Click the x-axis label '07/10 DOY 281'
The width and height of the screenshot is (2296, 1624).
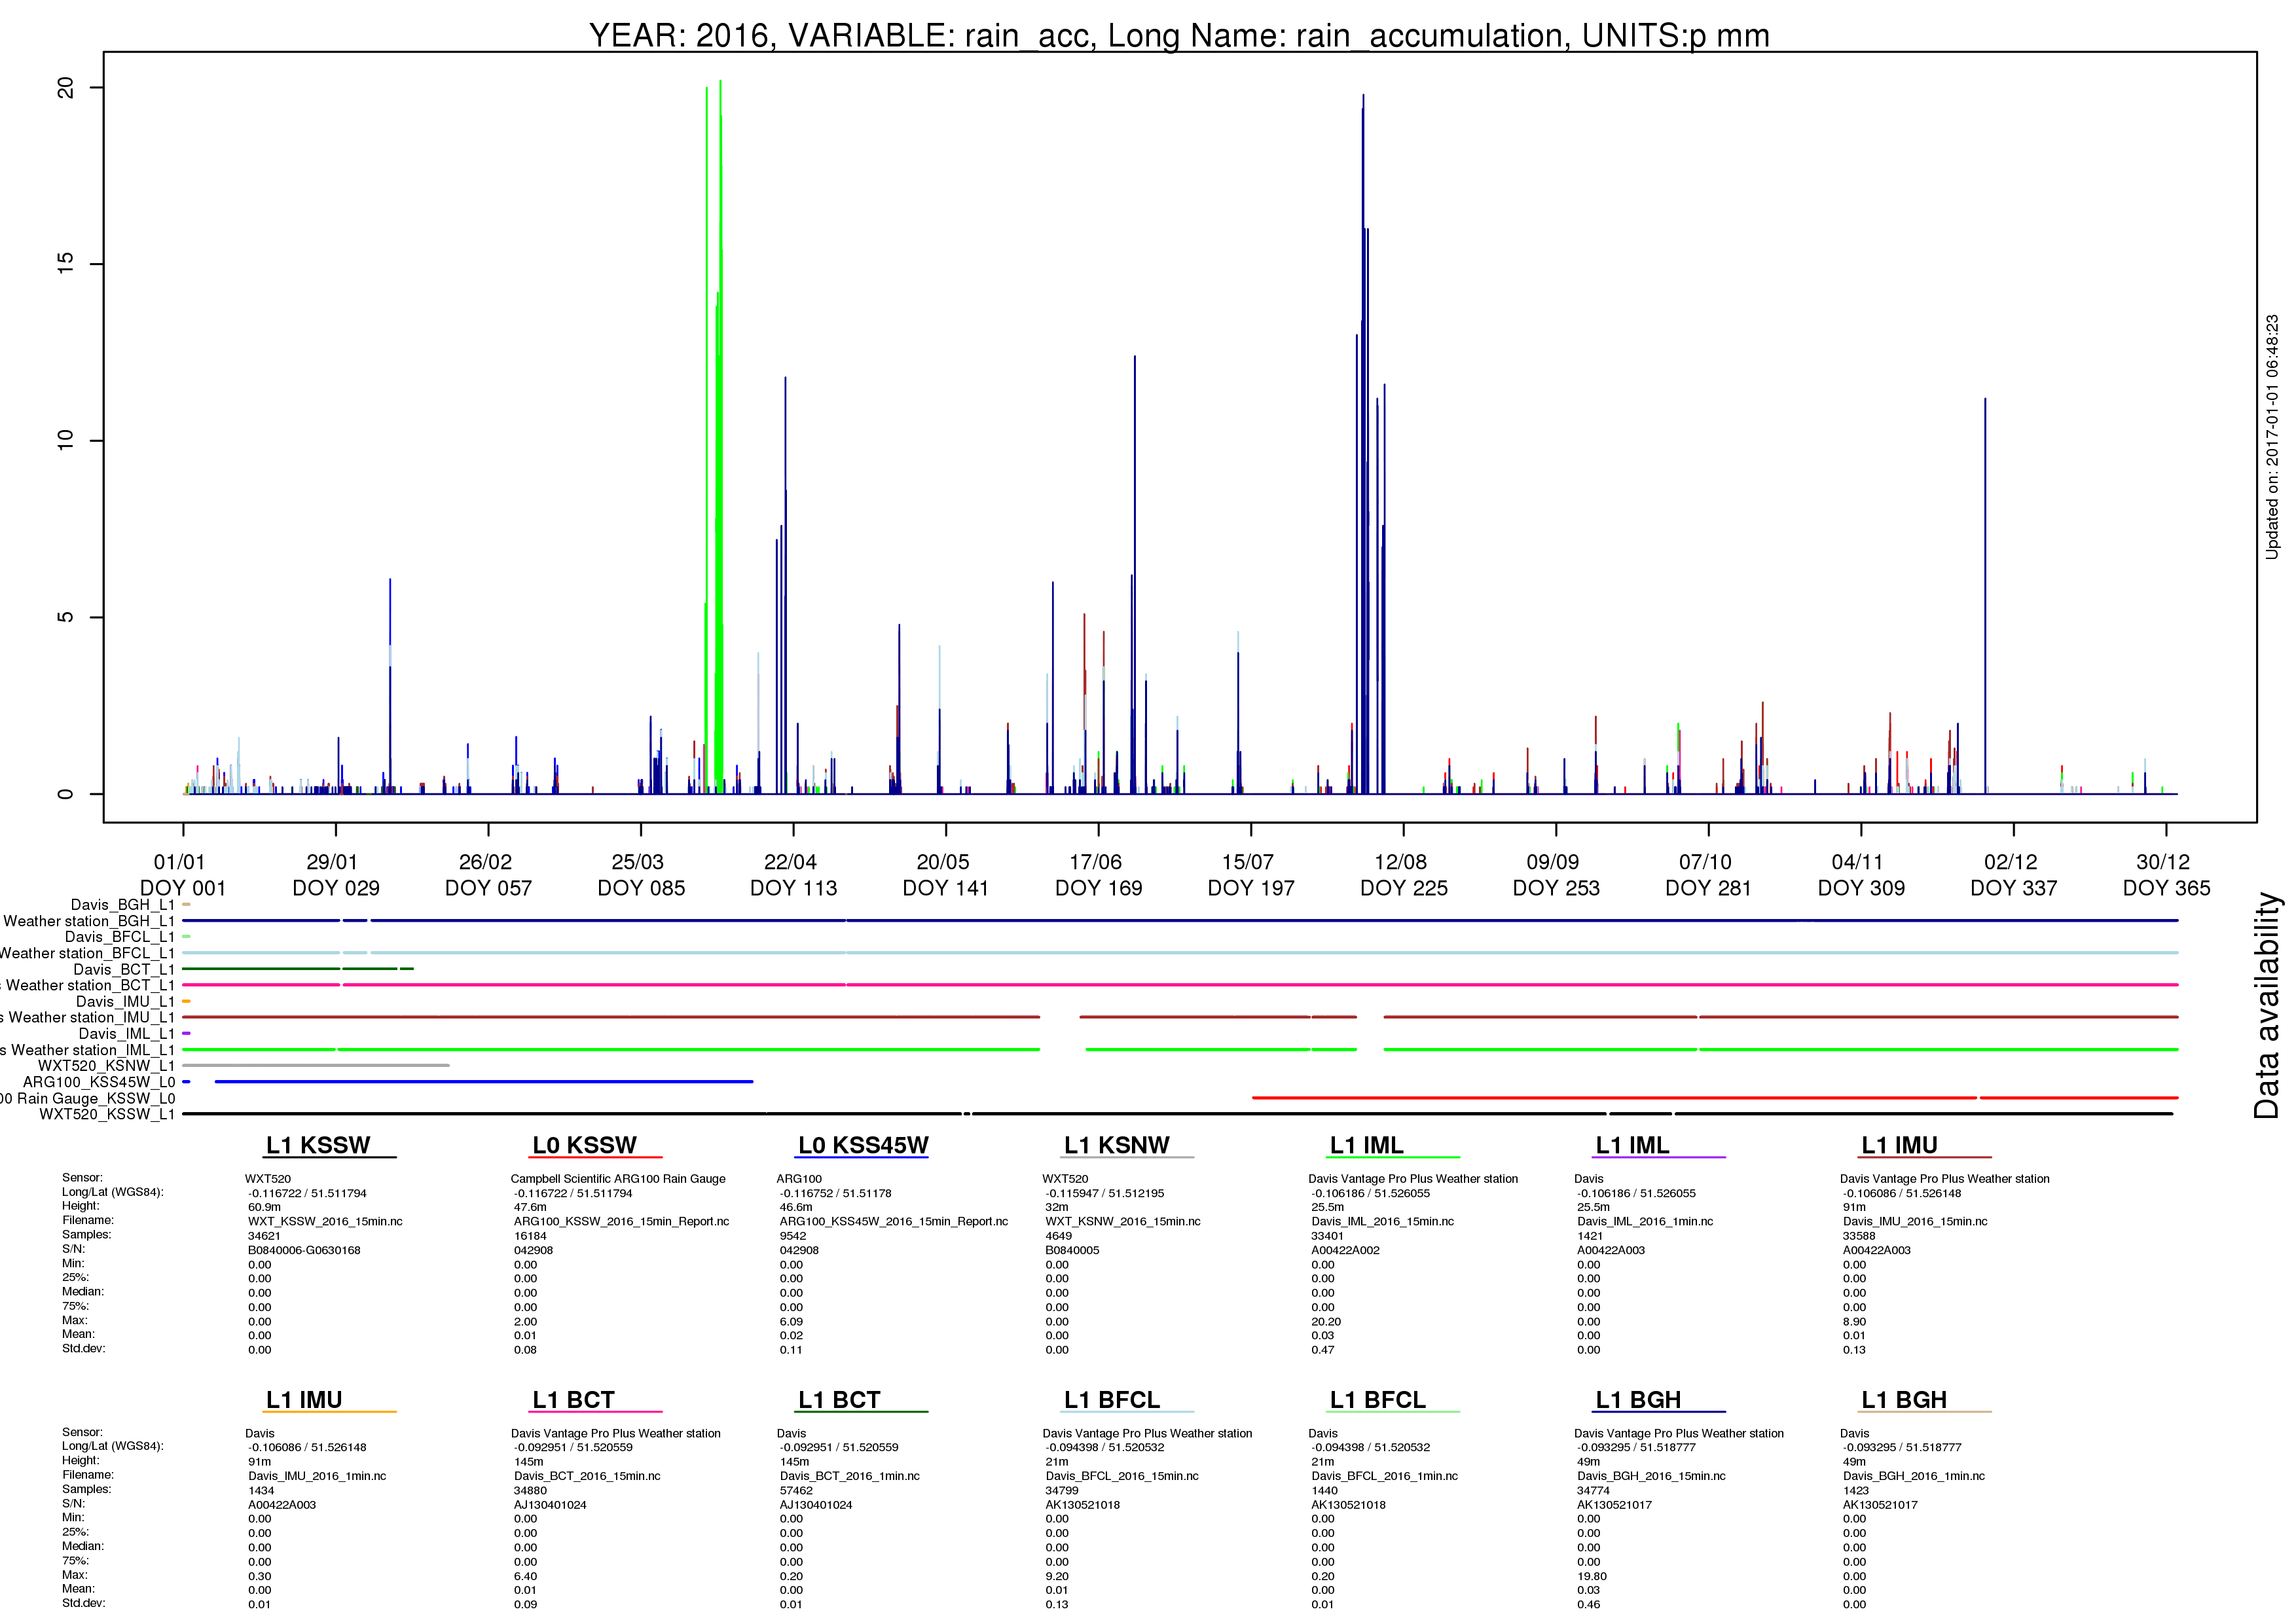pos(1708,875)
